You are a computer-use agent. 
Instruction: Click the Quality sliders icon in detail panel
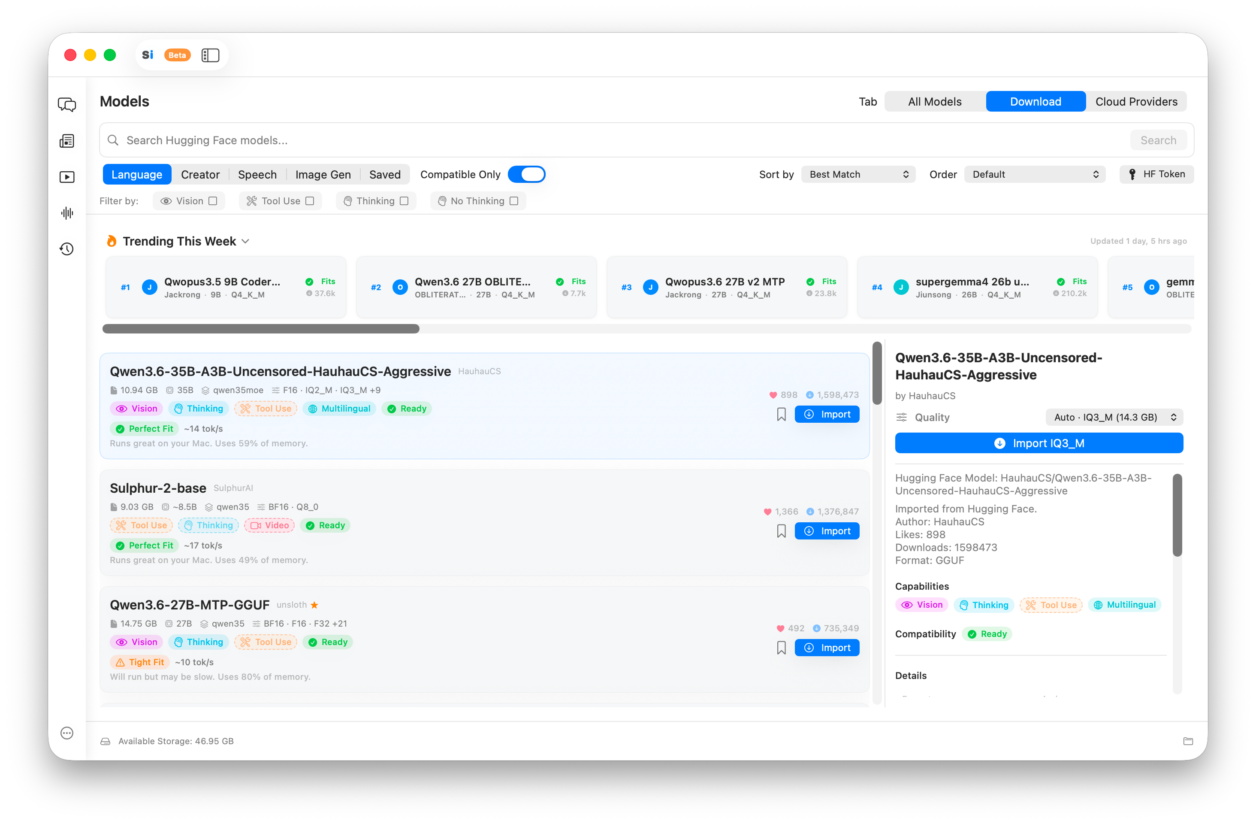coord(901,417)
